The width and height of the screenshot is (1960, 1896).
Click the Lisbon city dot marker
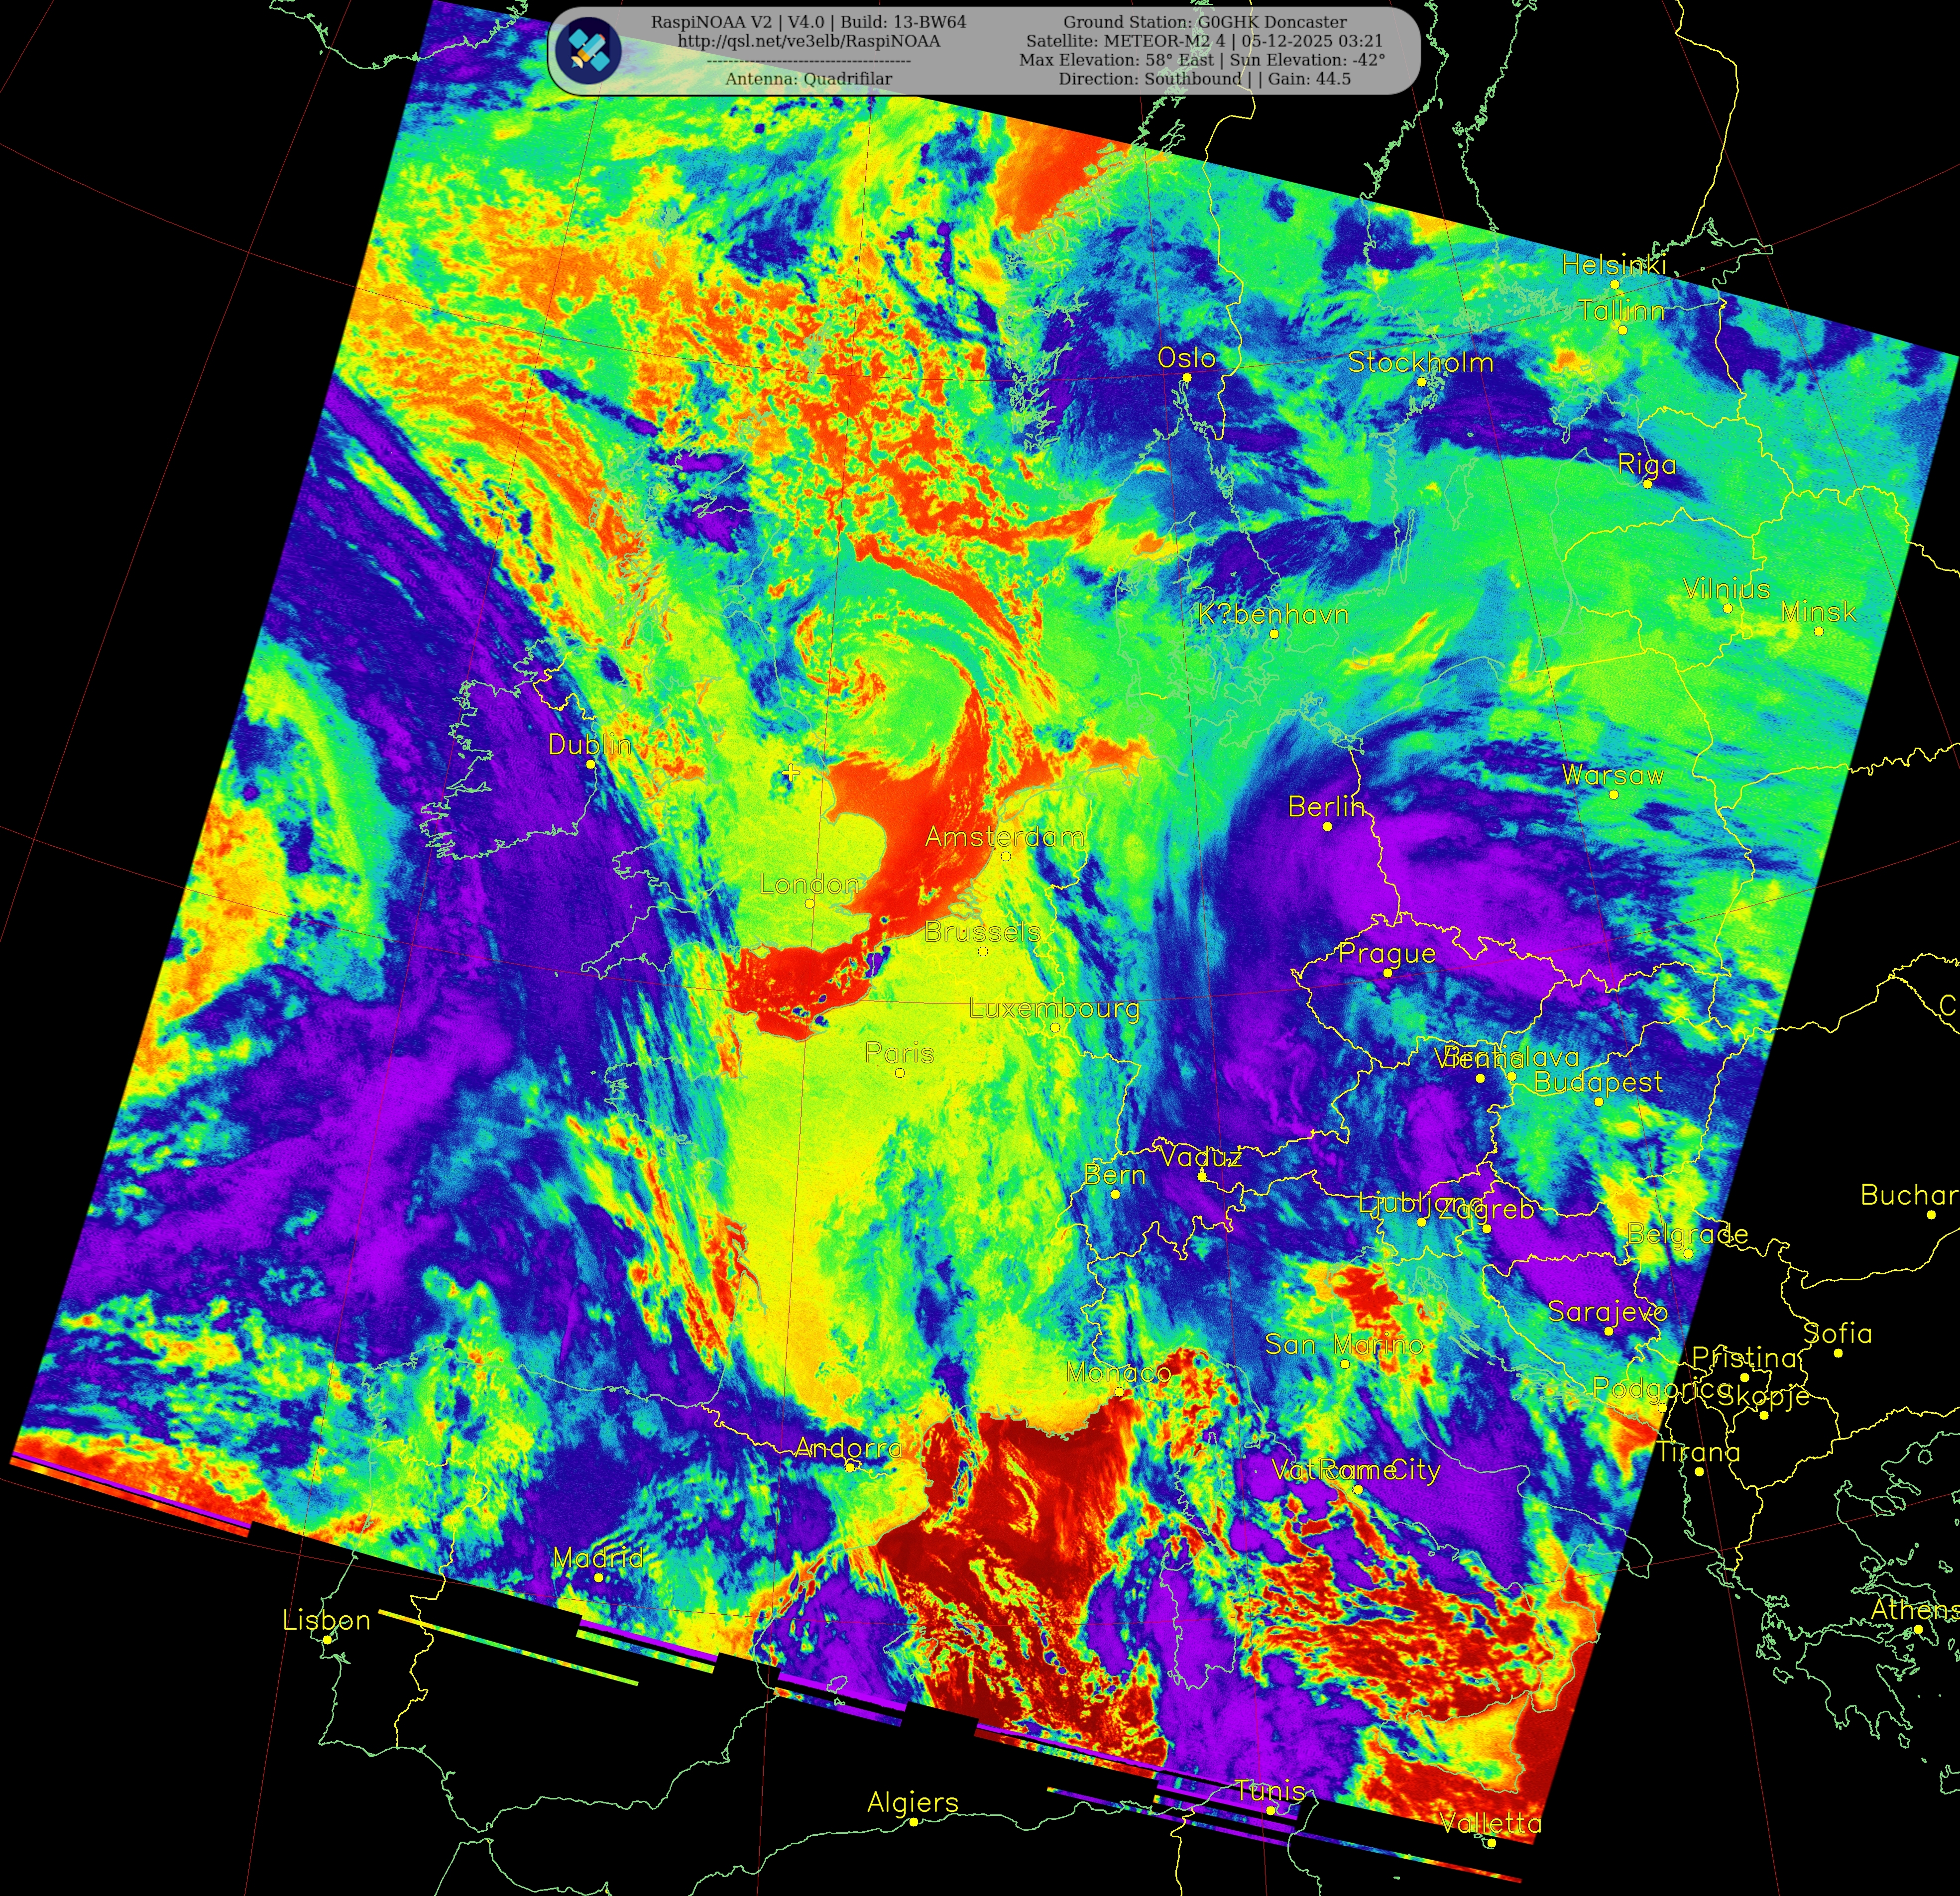click(x=327, y=1640)
